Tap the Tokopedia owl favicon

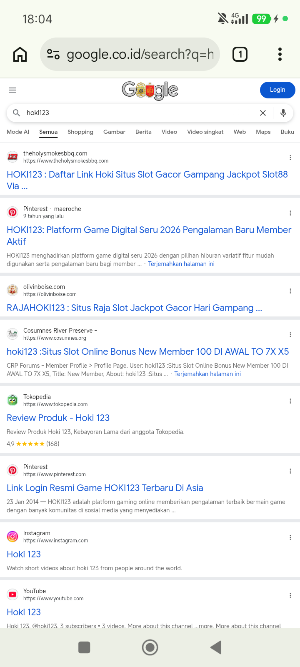[x=12, y=400]
